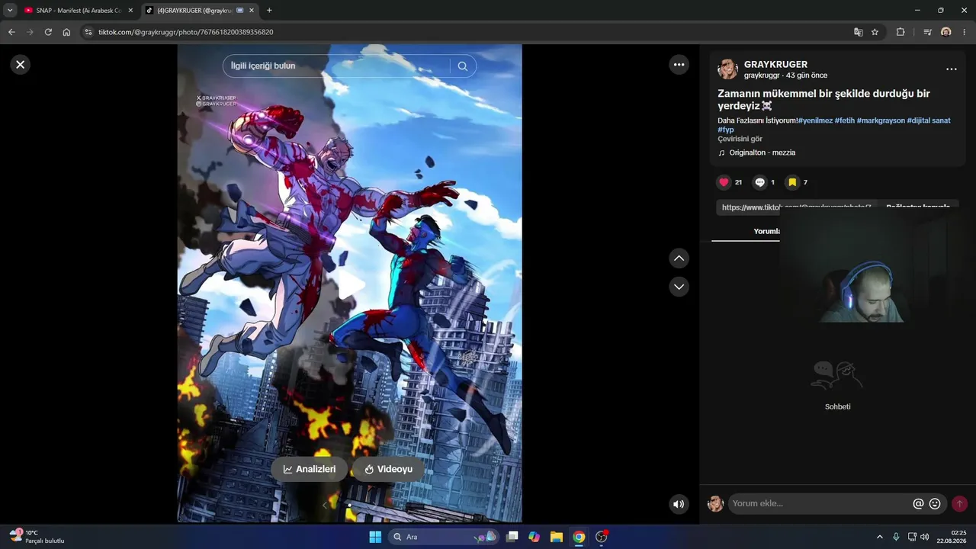Show hidden system tray icons
This screenshot has width=976, height=549.
click(880, 537)
